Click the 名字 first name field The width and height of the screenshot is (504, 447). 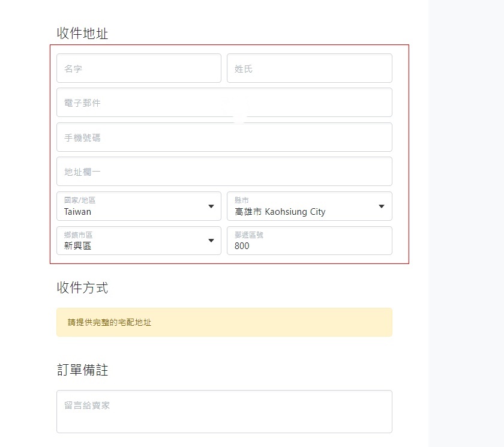[x=139, y=68]
